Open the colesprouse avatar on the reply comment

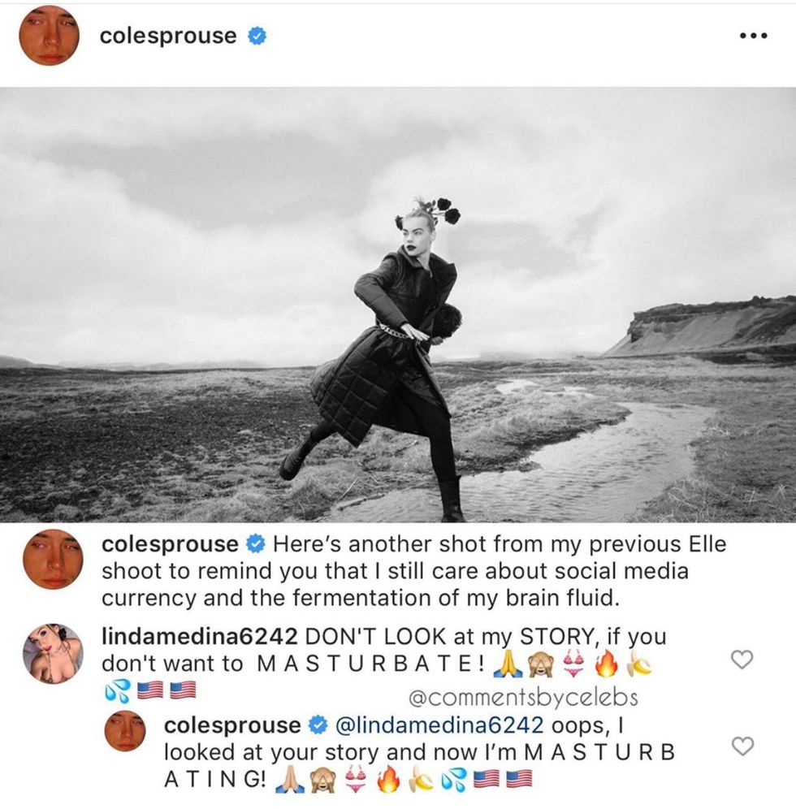point(125,731)
